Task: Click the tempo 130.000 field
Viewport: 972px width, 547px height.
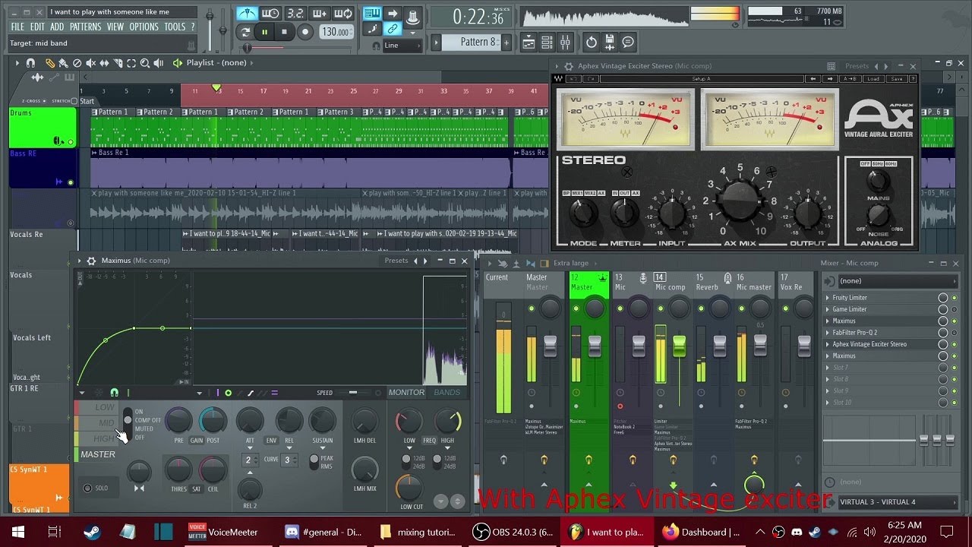Action: point(336,32)
